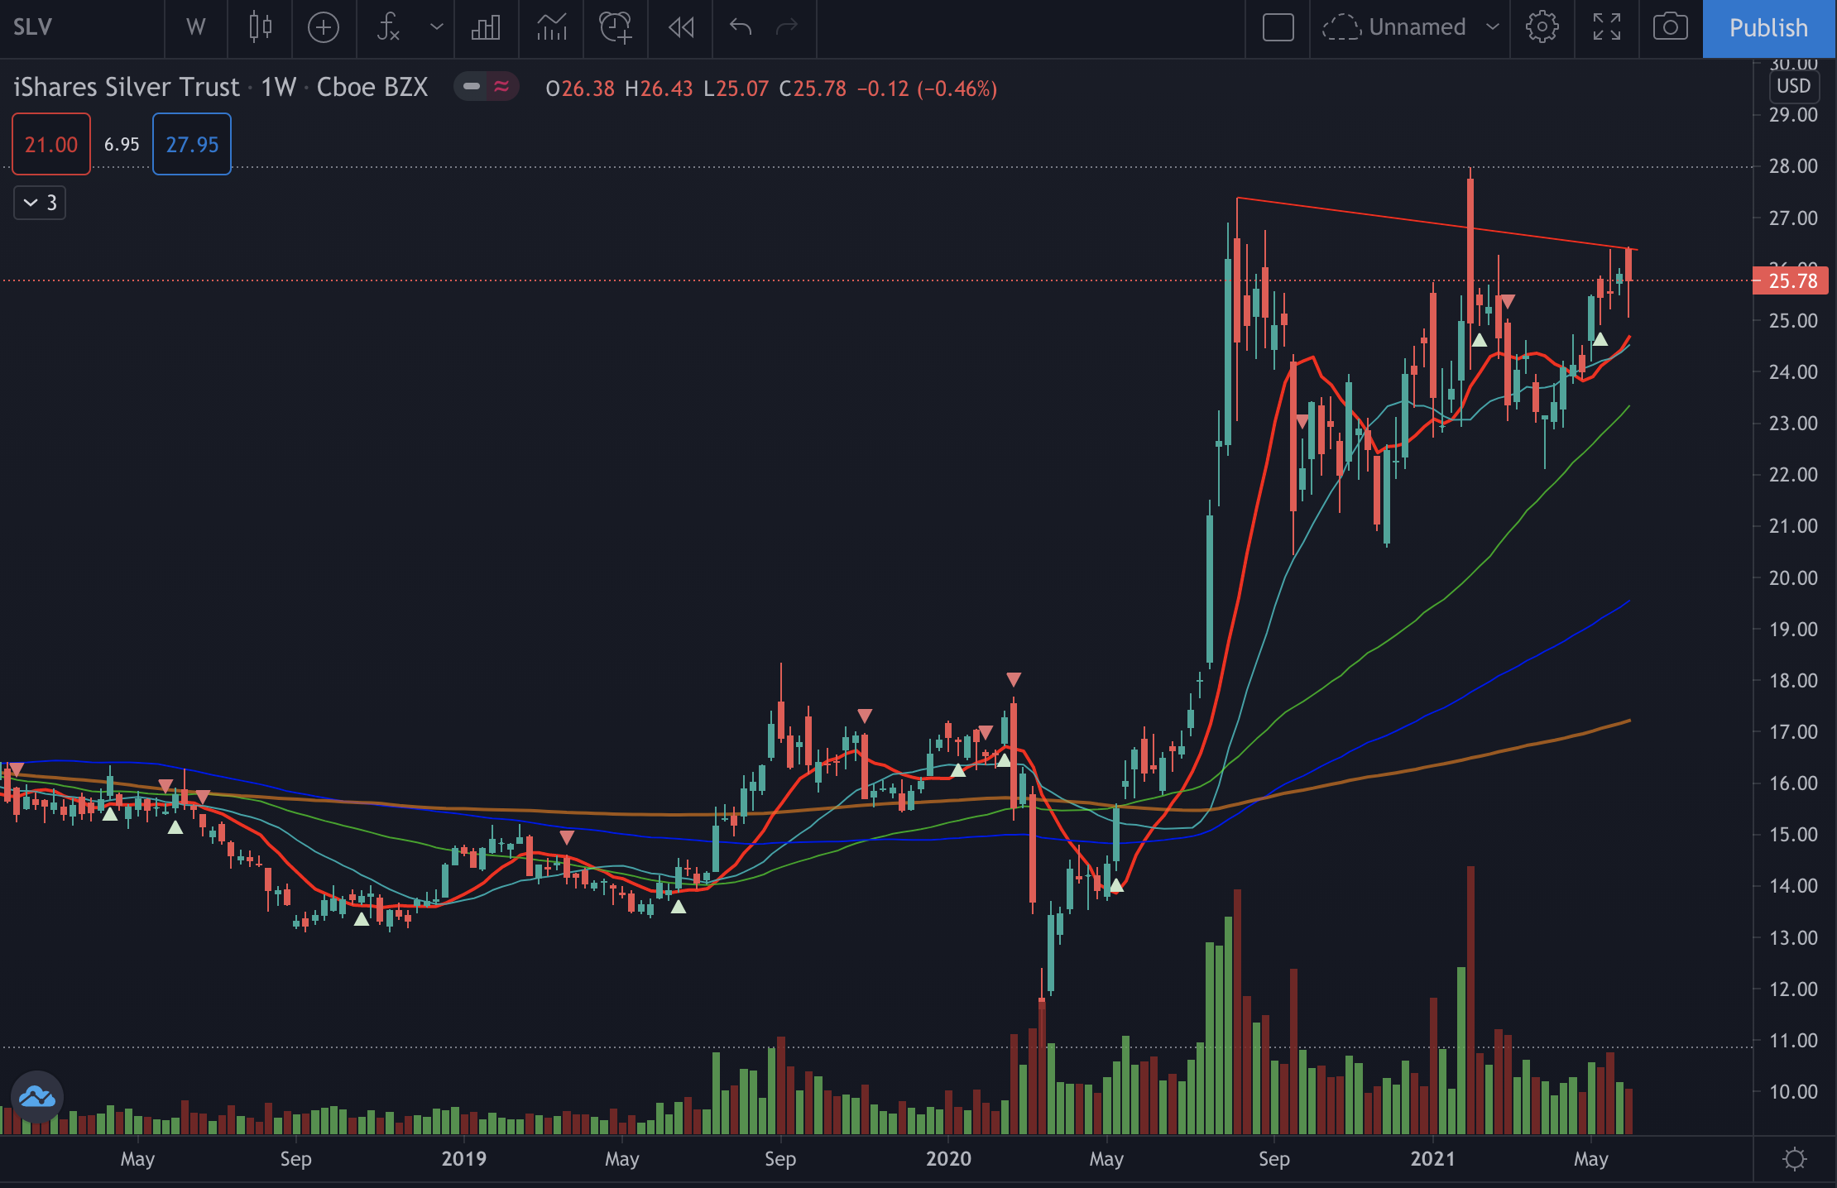The image size is (1837, 1188).
Task: Click the 2021 label on the time axis
Action: pos(1432,1158)
